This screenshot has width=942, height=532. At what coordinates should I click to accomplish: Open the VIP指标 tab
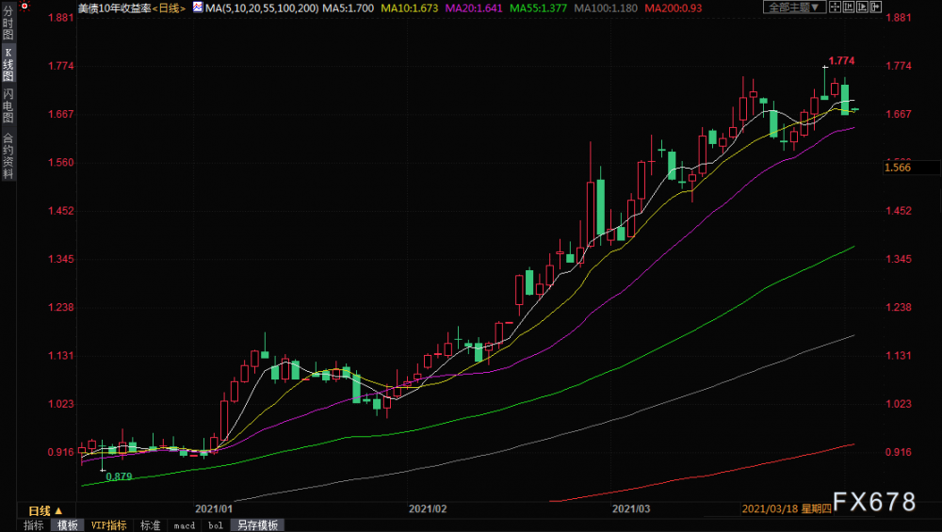(108, 525)
